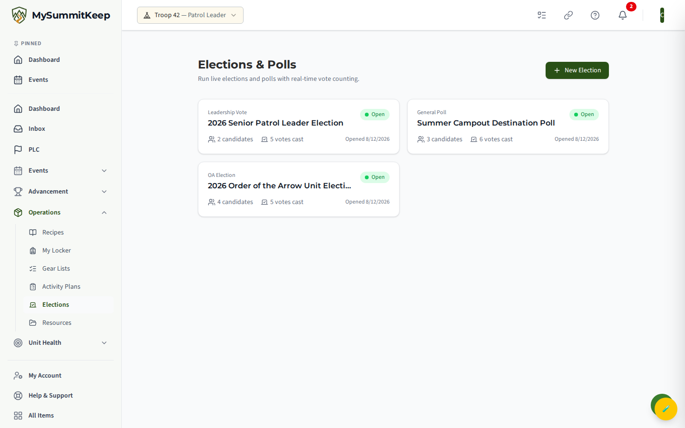Viewport: 685px width, 428px height.
Task: Click the Inbox tray icon
Action: (18, 129)
